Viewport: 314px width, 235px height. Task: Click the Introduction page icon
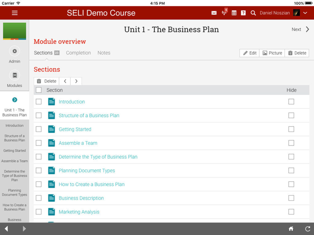coord(52,102)
